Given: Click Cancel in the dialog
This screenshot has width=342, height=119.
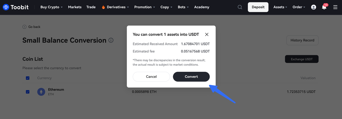Looking at the screenshot, I should [151, 77].
